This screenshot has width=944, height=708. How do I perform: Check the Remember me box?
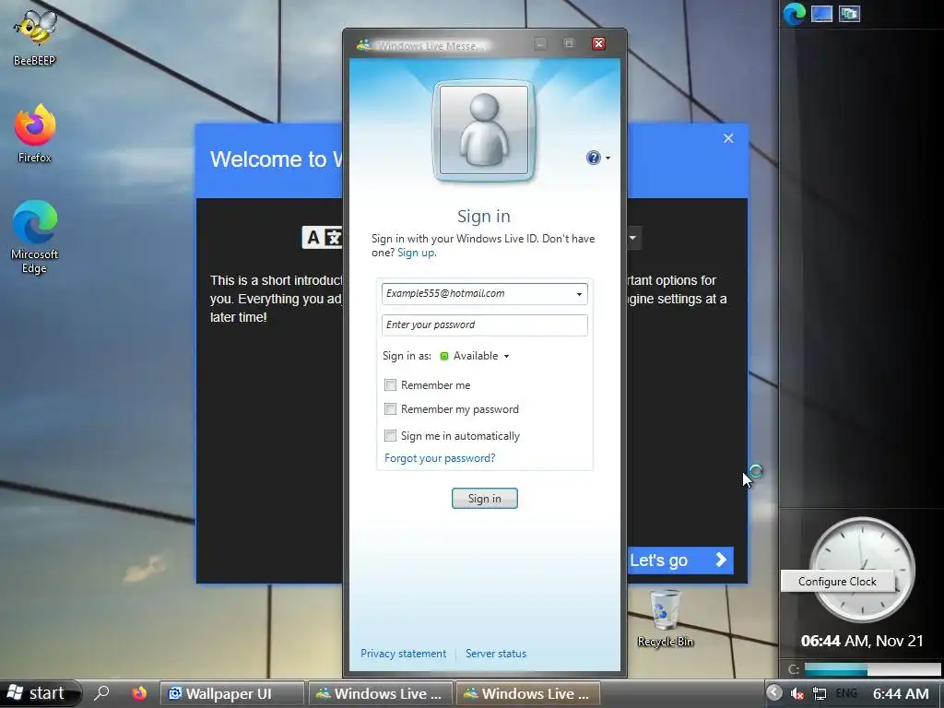pos(390,384)
